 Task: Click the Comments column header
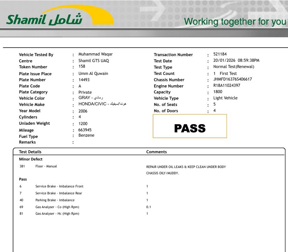click(x=156, y=152)
